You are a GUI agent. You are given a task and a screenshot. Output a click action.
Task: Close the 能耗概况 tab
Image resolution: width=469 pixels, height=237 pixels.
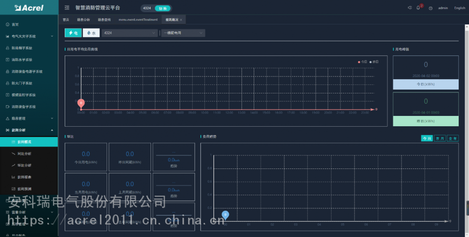(x=181, y=20)
